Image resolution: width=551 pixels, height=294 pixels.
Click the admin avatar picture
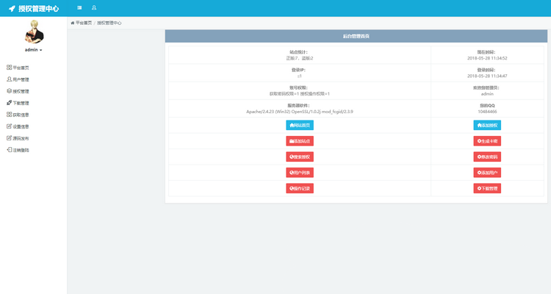pyautogui.click(x=34, y=32)
